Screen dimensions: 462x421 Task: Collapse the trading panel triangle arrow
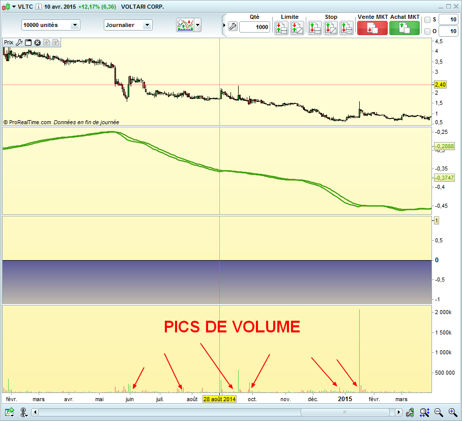point(224,24)
